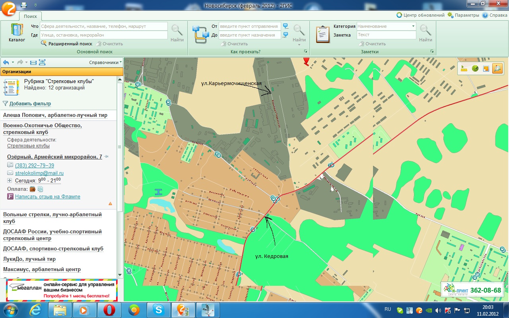Click the back navigation arrow in panel

coord(6,62)
